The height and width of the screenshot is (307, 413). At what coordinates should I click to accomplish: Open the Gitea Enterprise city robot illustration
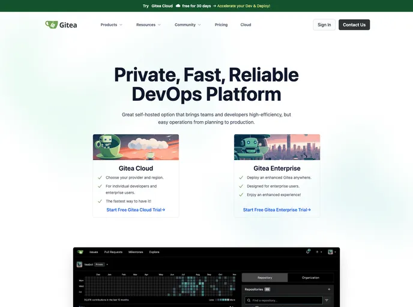(x=277, y=147)
